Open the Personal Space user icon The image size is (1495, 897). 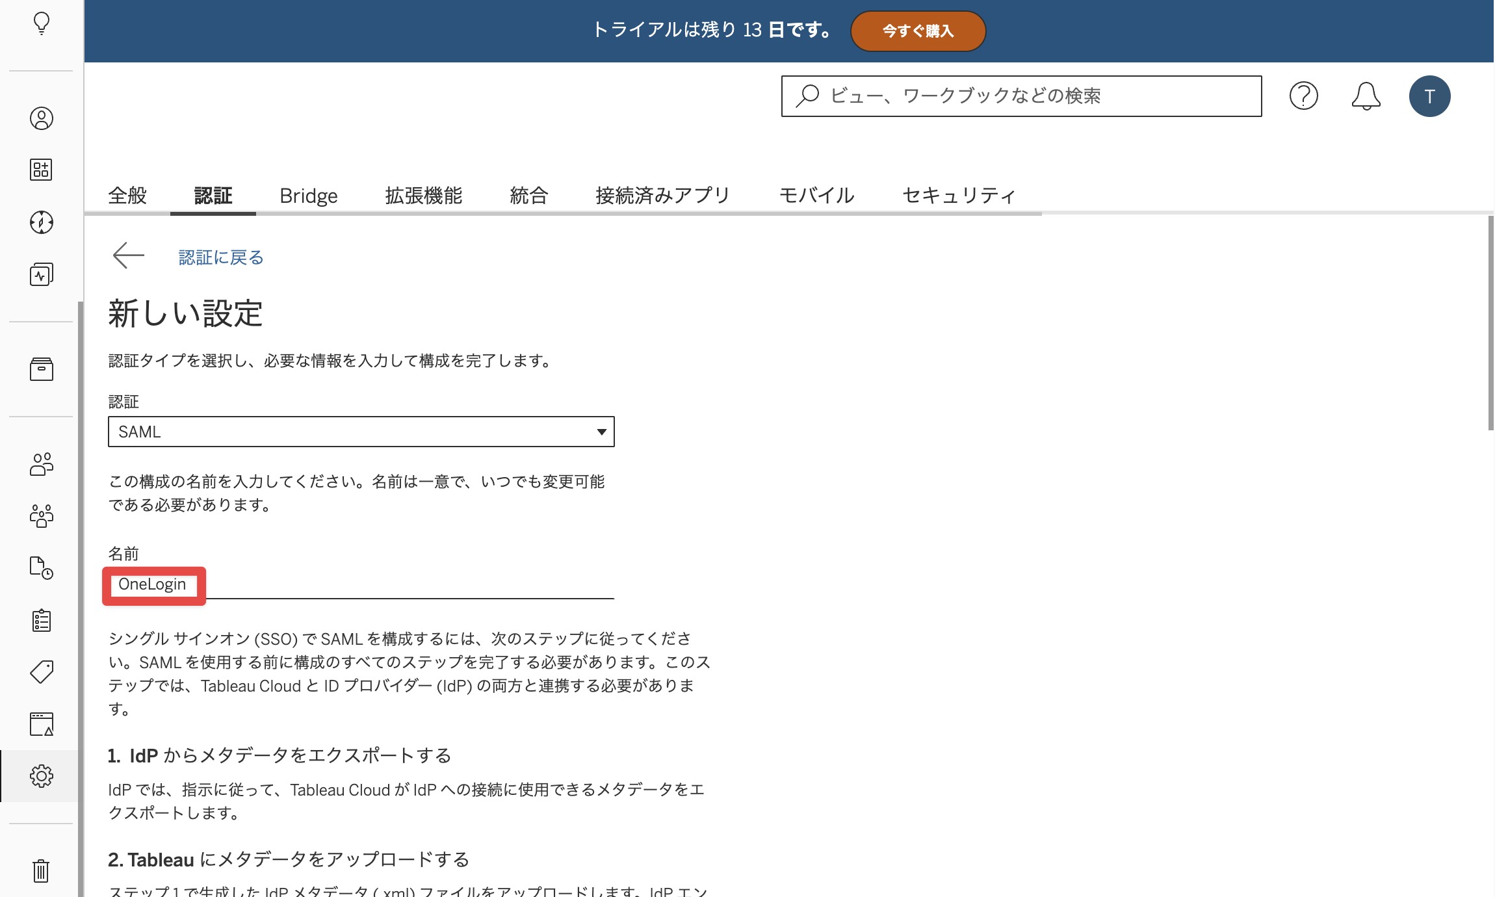(x=42, y=118)
